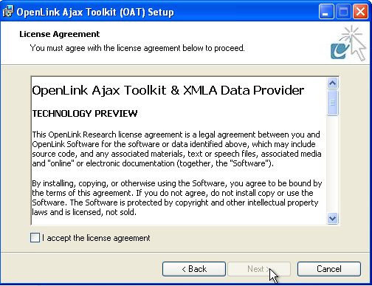Cancel the setup wizard
372x286 pixels.
tap(329, 269)
